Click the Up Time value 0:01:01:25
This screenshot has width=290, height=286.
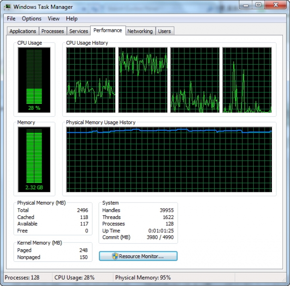coord(161,231)
